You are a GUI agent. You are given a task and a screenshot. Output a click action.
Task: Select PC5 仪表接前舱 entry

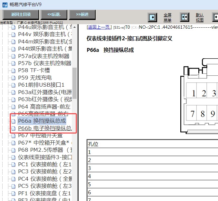pos(45,186)
